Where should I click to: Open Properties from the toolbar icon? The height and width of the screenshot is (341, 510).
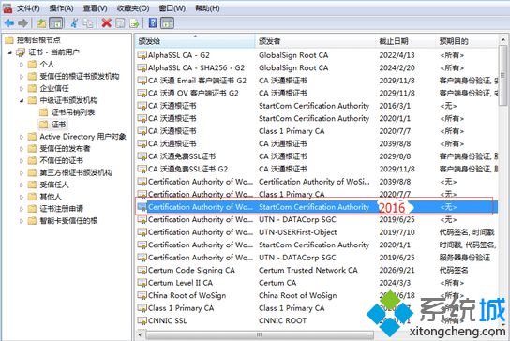click(120, 23)
